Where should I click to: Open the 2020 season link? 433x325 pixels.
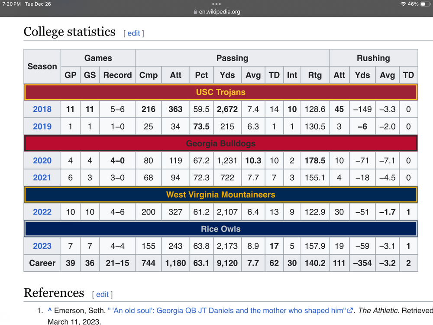[x=42, y=161]
